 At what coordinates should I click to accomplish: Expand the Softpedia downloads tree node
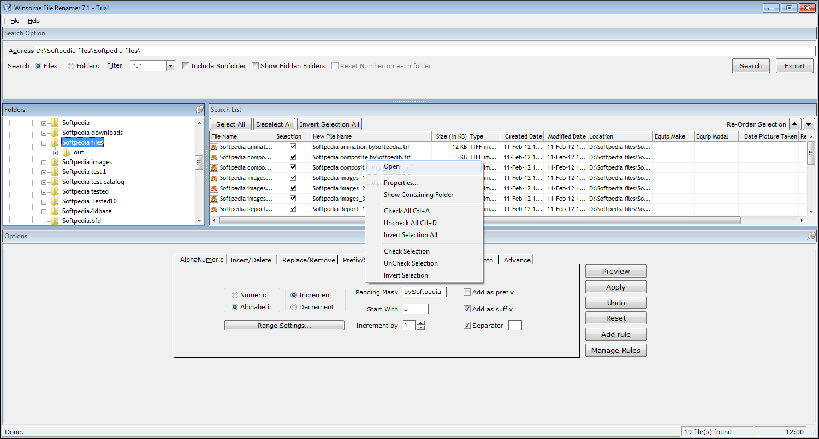[44, 133]
